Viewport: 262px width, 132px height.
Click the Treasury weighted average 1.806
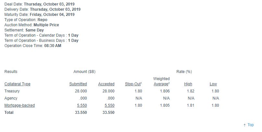[165, 91]
